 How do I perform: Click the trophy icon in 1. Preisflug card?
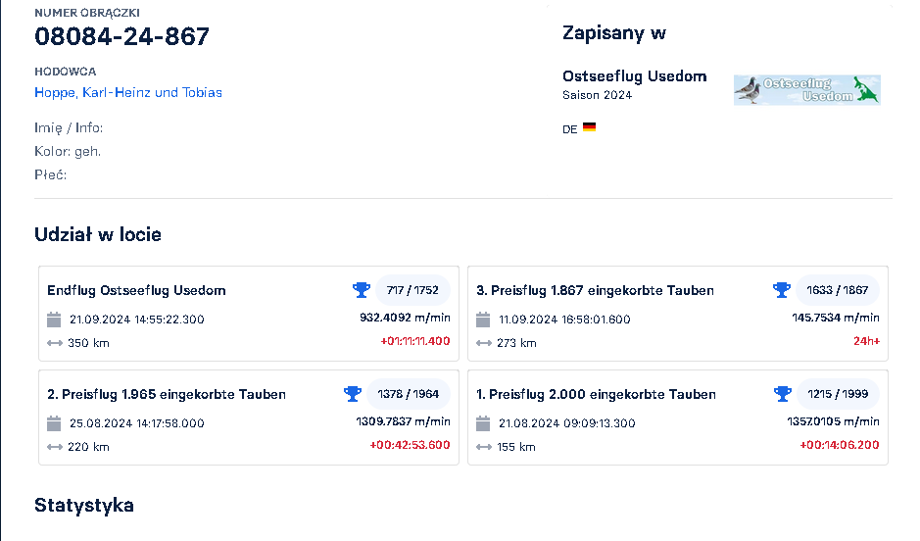click(782, 394)
